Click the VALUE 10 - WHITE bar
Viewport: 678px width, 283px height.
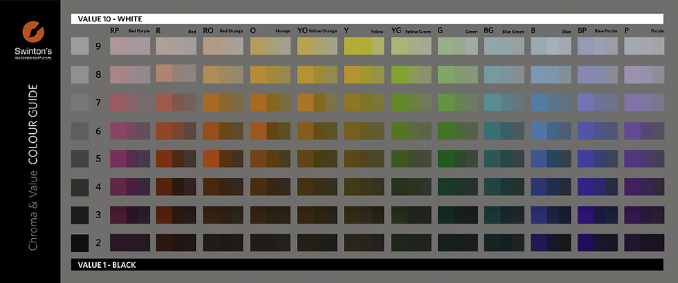(x=367, y=19)
